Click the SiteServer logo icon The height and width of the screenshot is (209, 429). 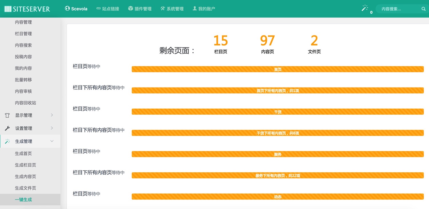(x=8, y=9)
